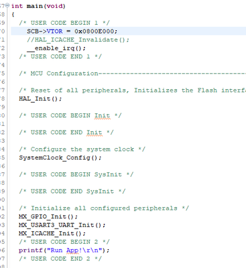Click the 'USER CODE BEGIN SysInit' comment
246x268 pixels.
click(x=76, y=174)
